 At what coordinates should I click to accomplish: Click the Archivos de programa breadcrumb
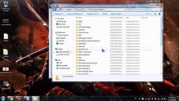pos(96,9)
